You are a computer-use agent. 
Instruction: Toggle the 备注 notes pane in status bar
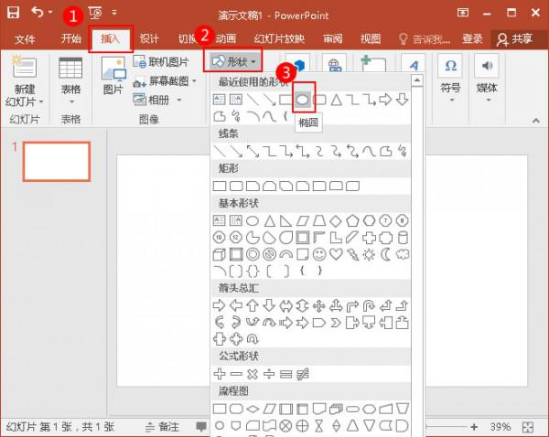(x=162, y=427)
